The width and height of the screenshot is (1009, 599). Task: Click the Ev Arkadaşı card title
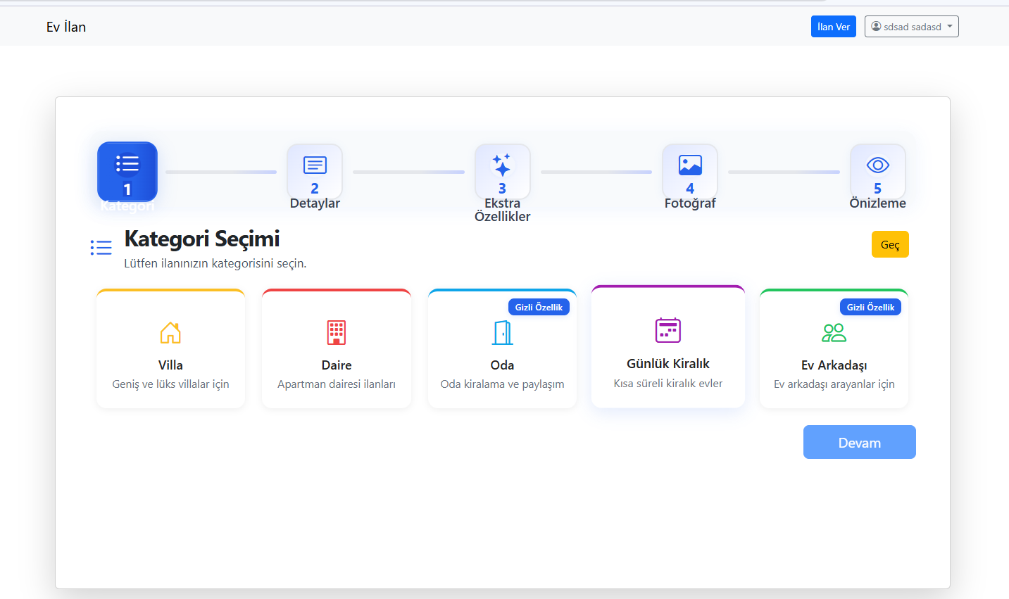[x=834, y=365]
